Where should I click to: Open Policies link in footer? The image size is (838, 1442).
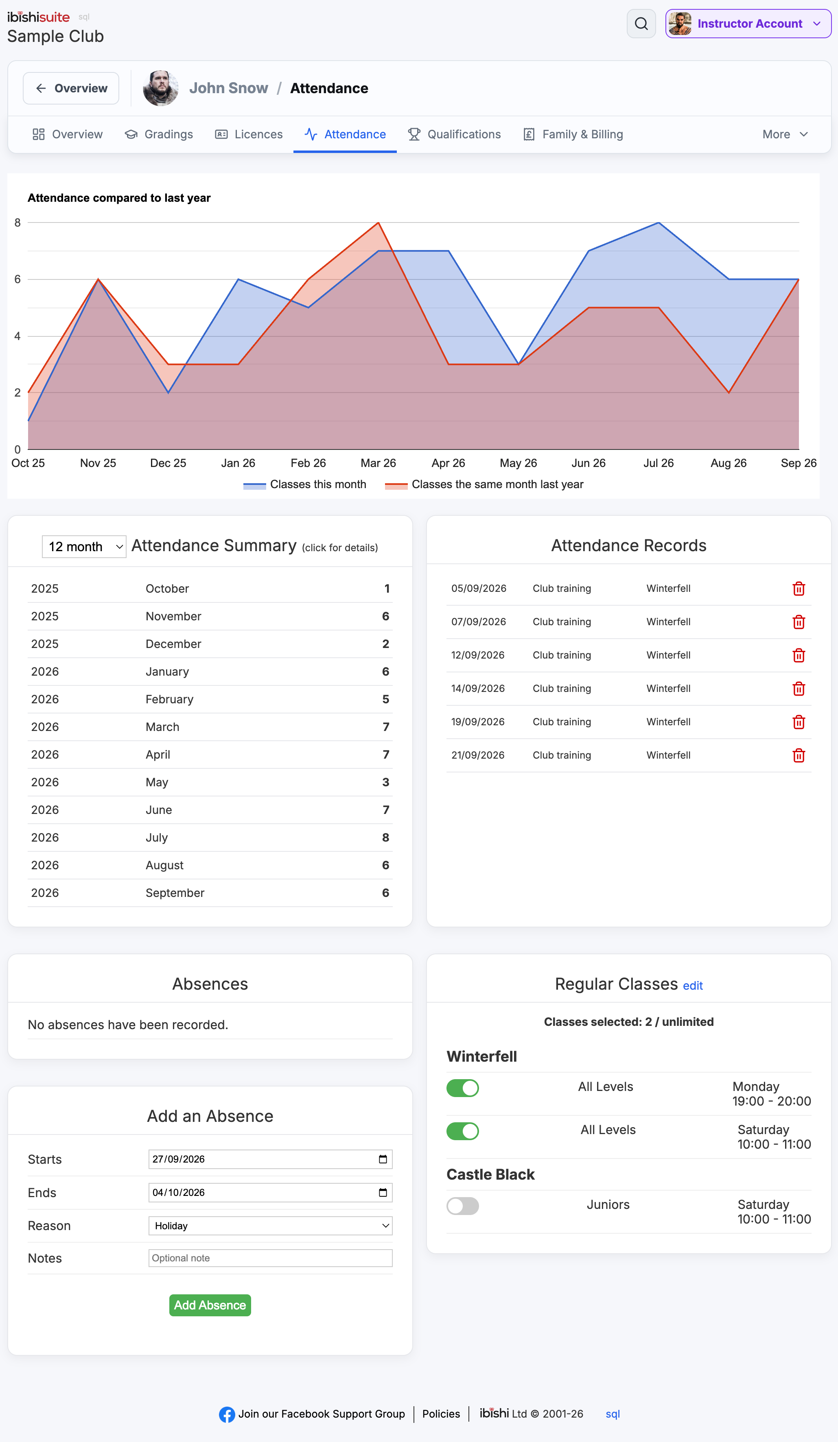441,1414
